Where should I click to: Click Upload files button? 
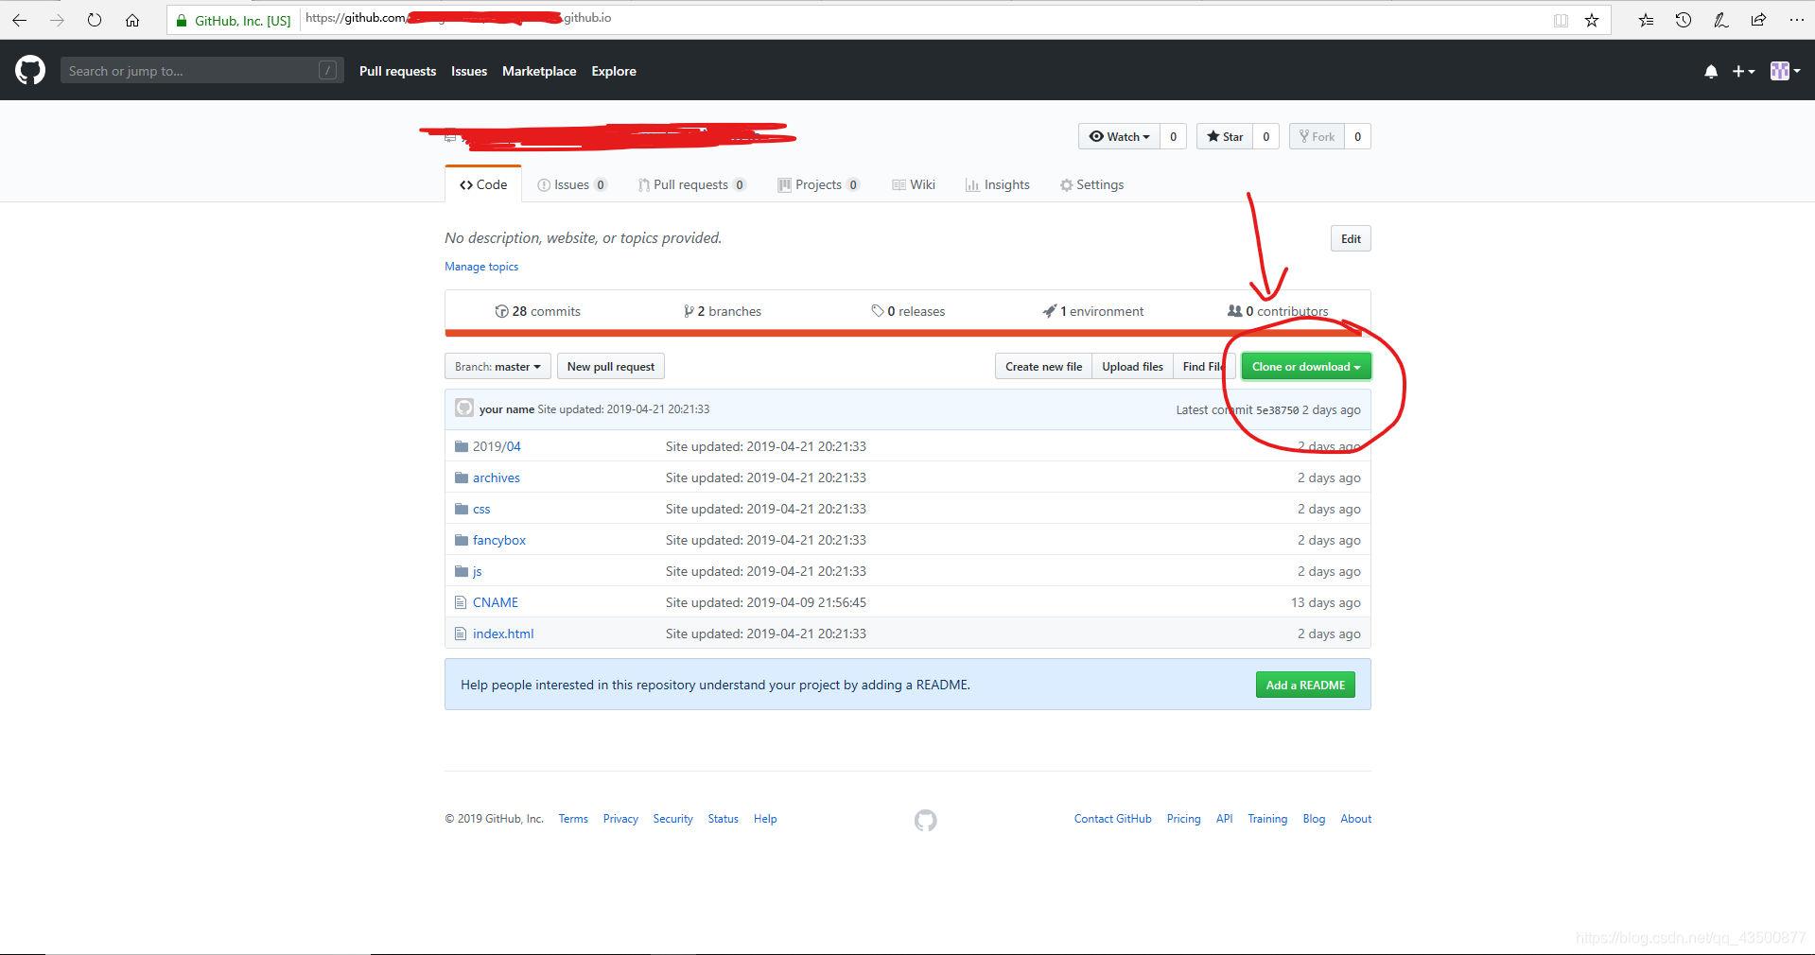[x=1132, y=367]
